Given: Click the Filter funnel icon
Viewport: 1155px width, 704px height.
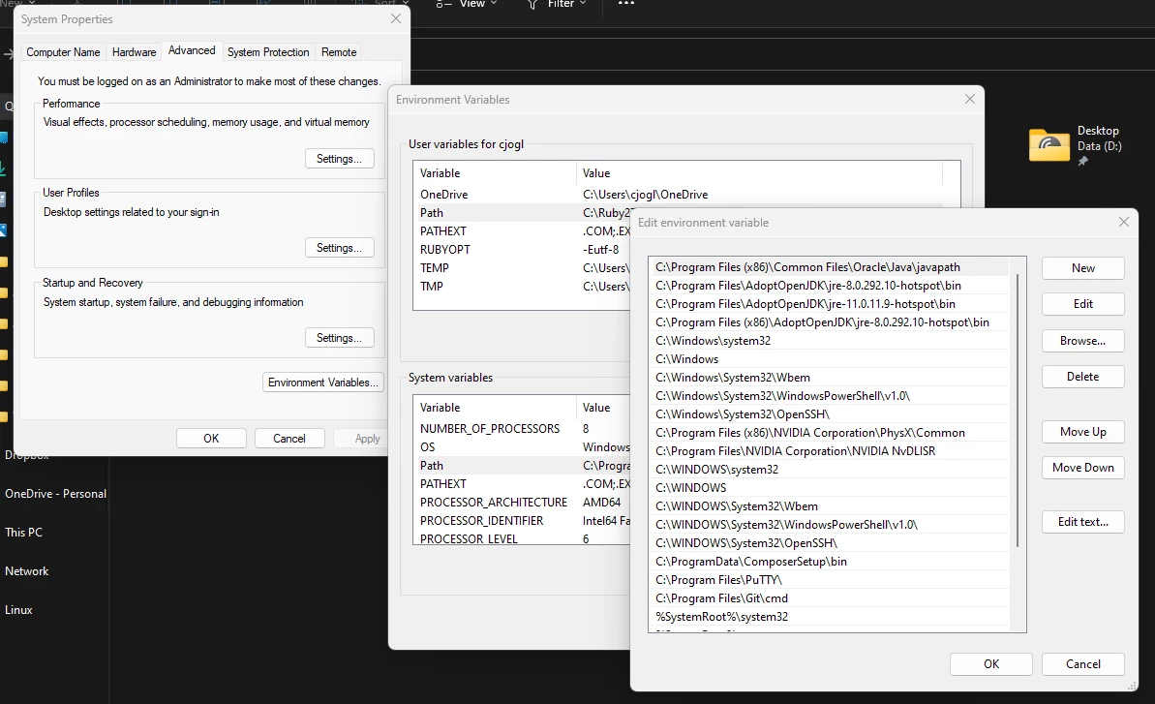Looking at the screenshot, I should coord(532,5).
